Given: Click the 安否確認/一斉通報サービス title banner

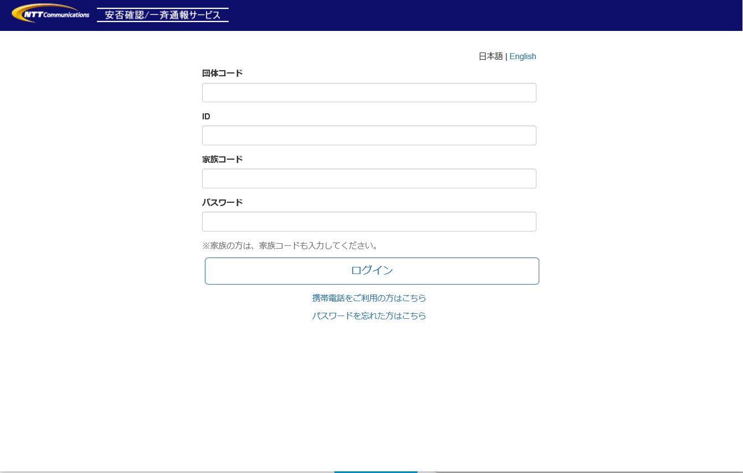Looking at the screenshot, I should click(x=163, y=15).
